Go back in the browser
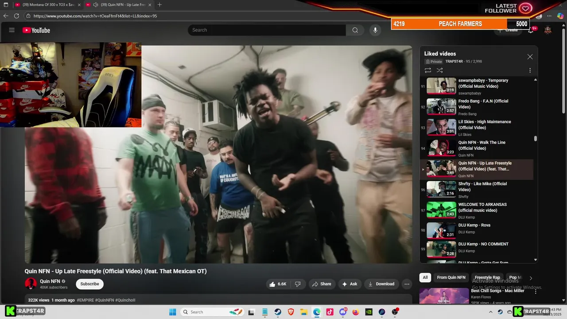 [6, 16]
